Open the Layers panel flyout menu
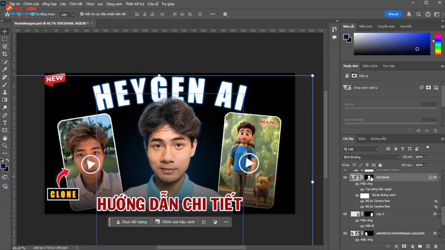This screenshot has width=445, height=250. pyautogui.click(x=442, y=139)
